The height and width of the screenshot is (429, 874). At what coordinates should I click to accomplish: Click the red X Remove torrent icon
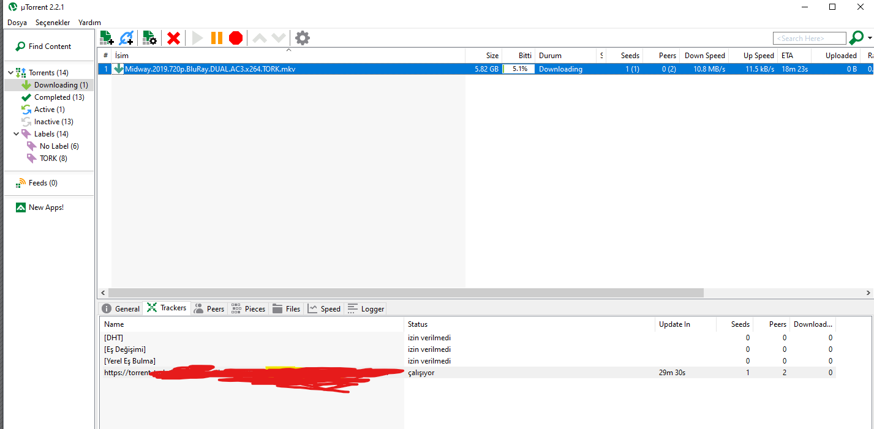[174, 38]
